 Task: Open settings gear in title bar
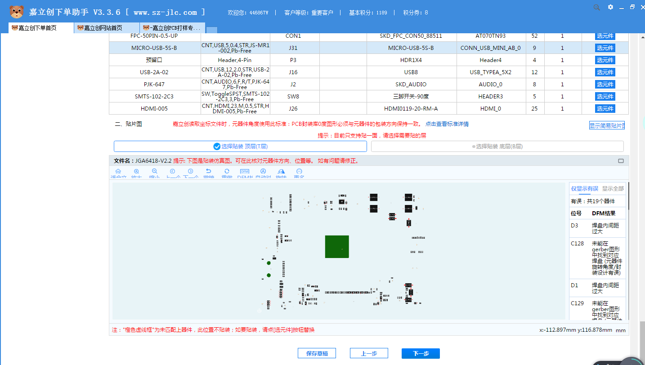610,7
